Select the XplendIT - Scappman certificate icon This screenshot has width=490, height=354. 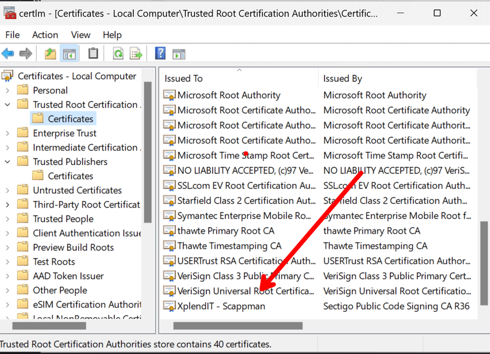point(169,306)
